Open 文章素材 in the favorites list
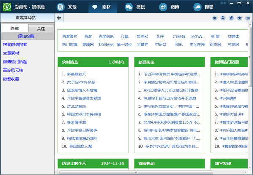The width and height of the screenshot is (253, 175). [x=11, y=53]
